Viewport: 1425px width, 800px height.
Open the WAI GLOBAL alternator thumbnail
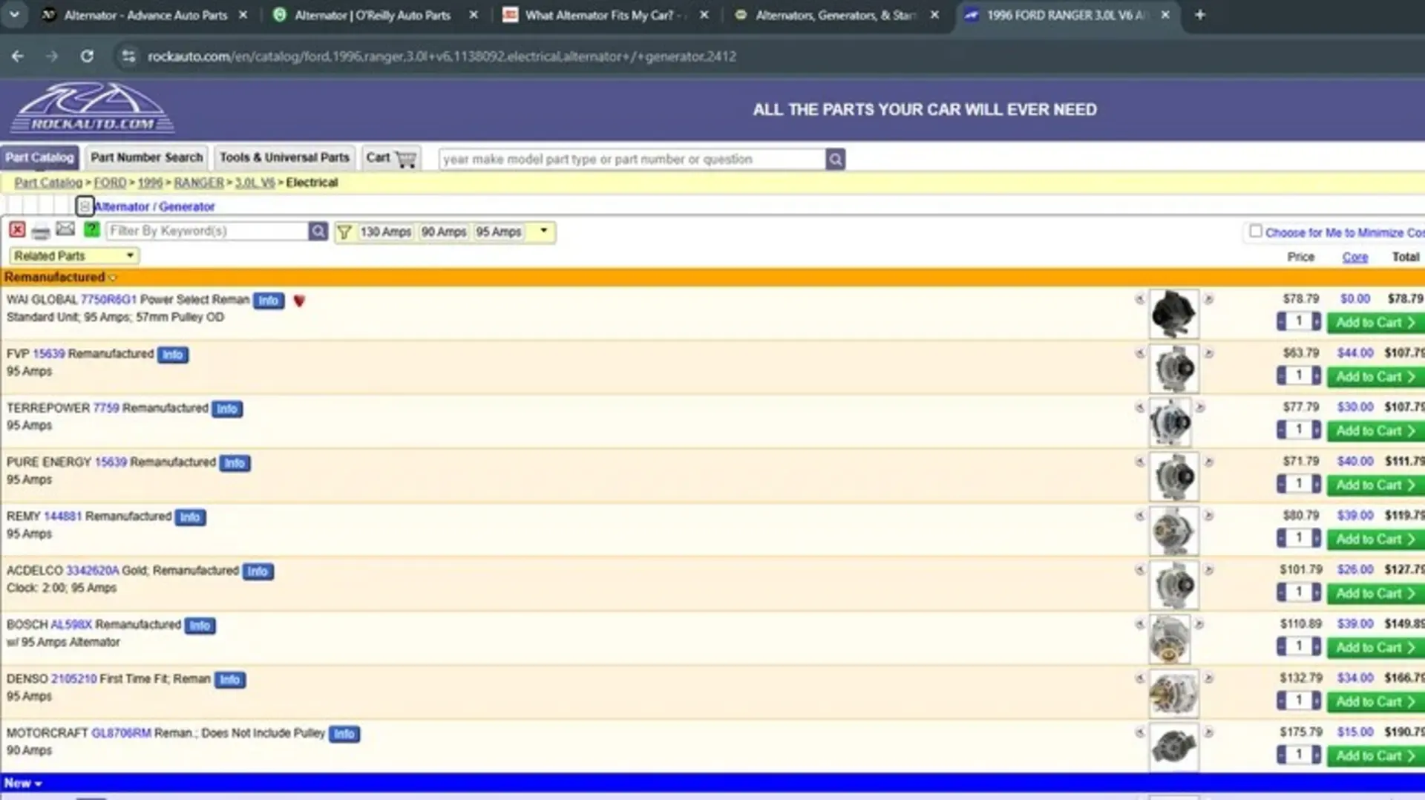1173,314
